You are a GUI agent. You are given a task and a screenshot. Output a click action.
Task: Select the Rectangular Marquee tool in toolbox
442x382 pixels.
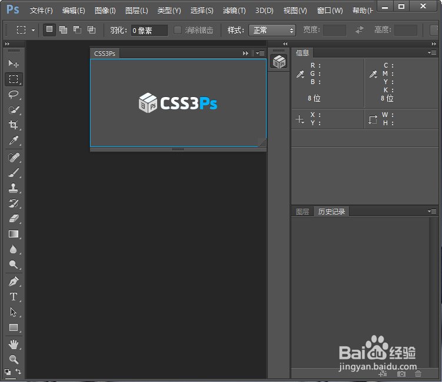(x=14, y=79)
